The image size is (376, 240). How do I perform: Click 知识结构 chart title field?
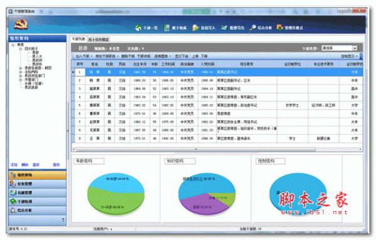[x=180, y=161]
